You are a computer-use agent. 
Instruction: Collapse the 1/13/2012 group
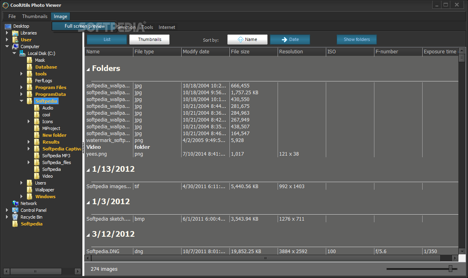point(88,170)
